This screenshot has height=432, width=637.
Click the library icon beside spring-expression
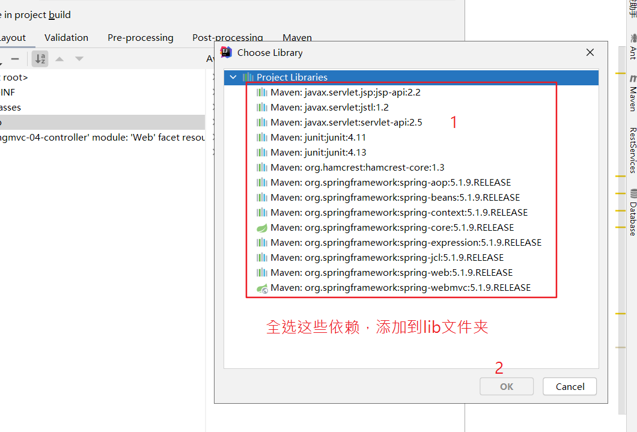point(262,242)
